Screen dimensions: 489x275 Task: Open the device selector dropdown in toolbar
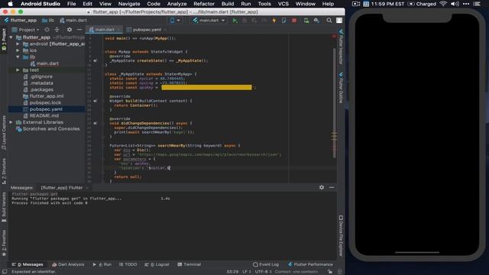pyautogui.click(x=175, y=21)
